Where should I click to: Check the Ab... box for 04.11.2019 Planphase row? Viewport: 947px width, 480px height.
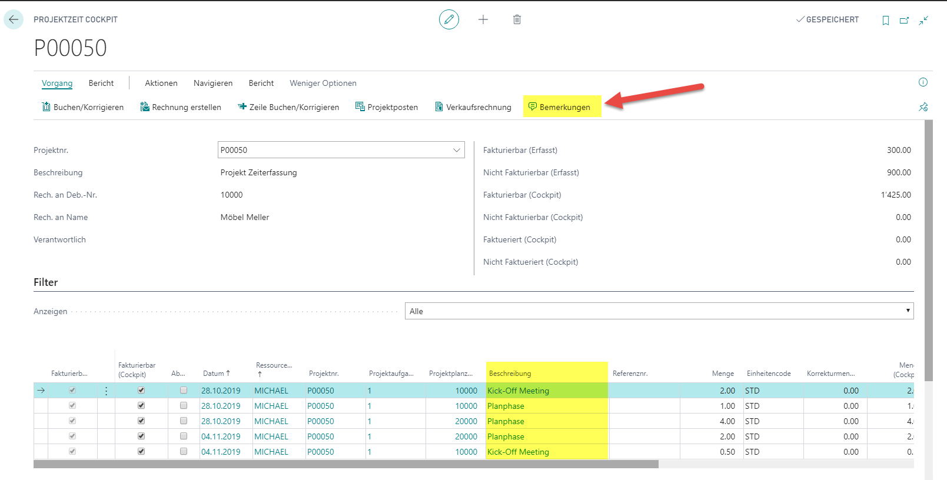[x=184, y=436]
